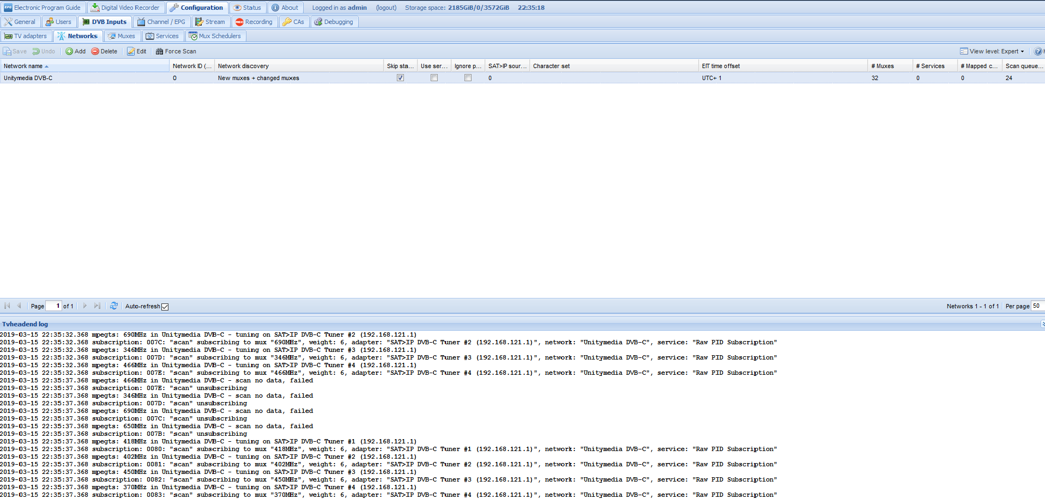This screenshot has height=499, width=1045.
Task: Collapse the Tvheadend log panel
Action: click(1042, 324)
